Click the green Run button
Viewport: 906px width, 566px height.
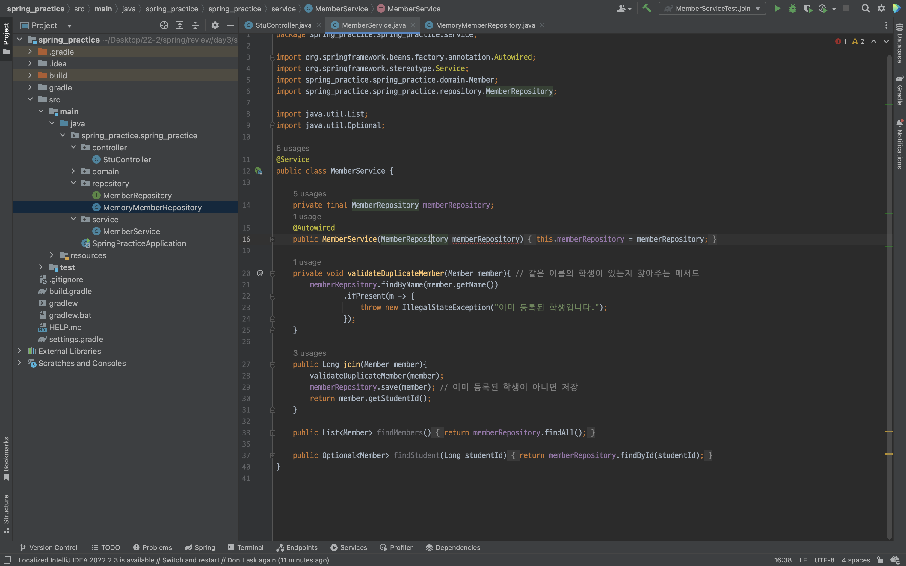pyautogui.click(x=777, y=9)
